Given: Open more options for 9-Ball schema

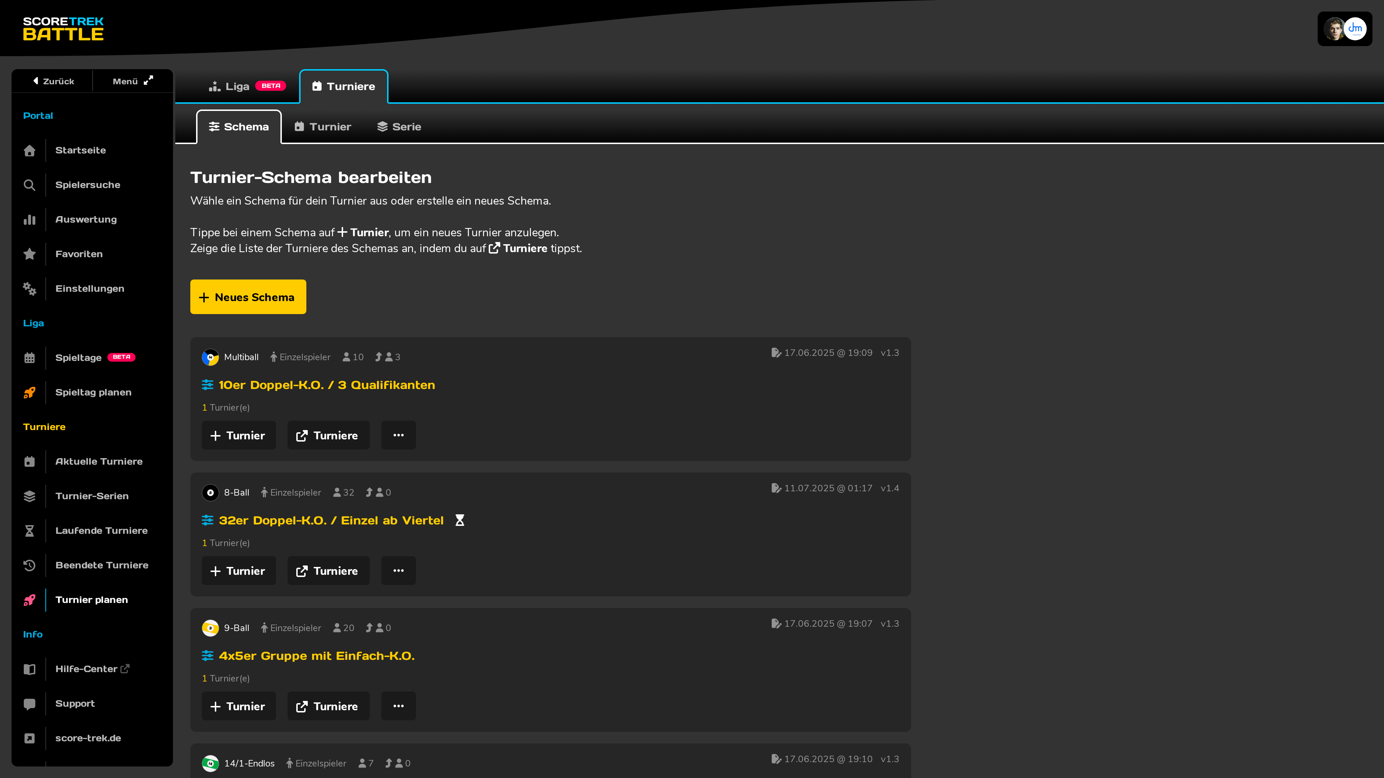Looking at the screenshot, I should (x=398, y=706).
